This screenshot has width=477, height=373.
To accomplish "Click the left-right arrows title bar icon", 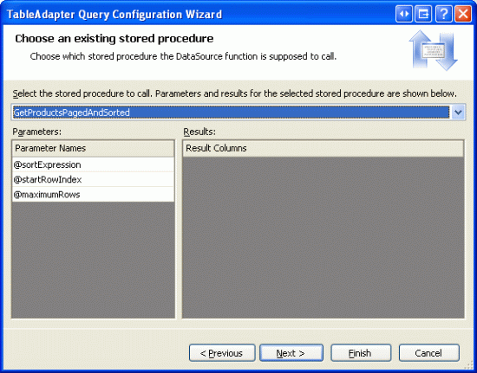I will (x=404, y=14).
